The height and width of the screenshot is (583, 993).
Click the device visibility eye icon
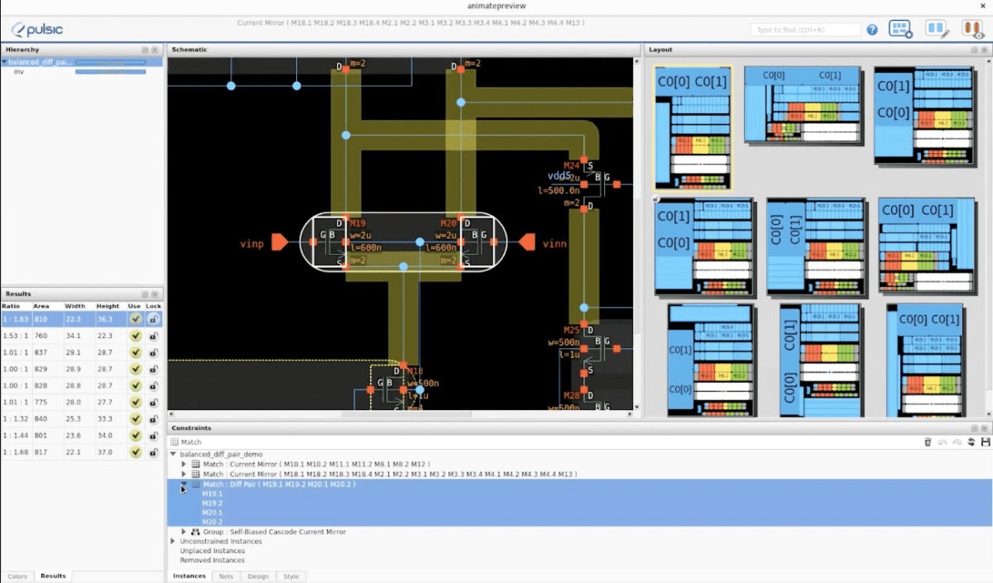point(971,31)
